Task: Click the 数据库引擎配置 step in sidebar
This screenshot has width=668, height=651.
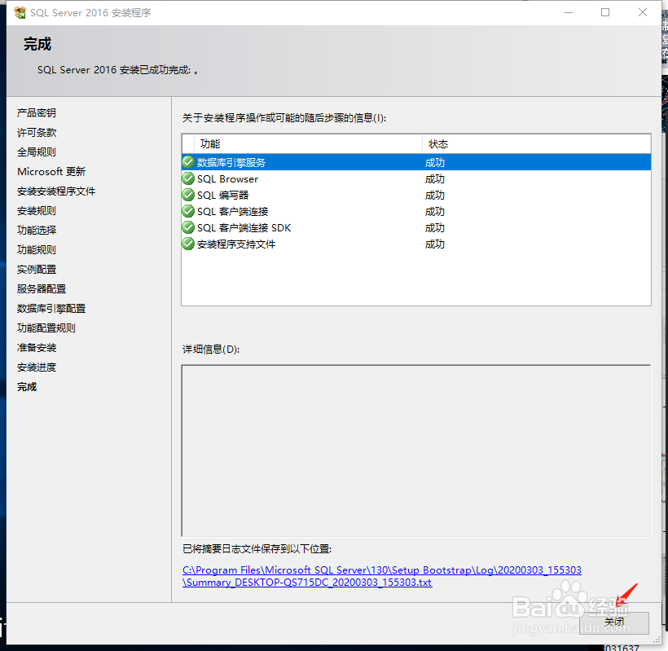Action: point(51,309)
